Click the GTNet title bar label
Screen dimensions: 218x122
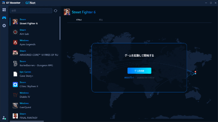pyautogui.click(x=31, y=3)
